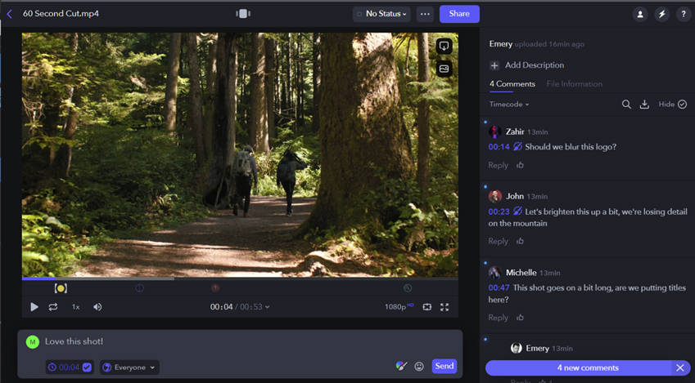Open the Everyone visibility dropdown
This screenshot has height=383, width=695.
click(x=129, y=367)
